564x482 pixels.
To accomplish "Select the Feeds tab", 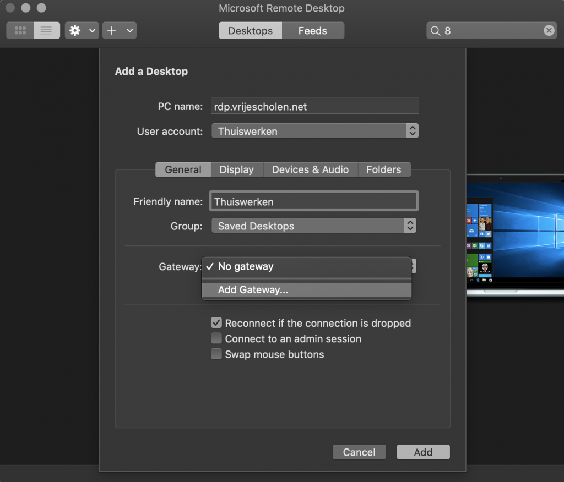I will [x=313, y=31].
